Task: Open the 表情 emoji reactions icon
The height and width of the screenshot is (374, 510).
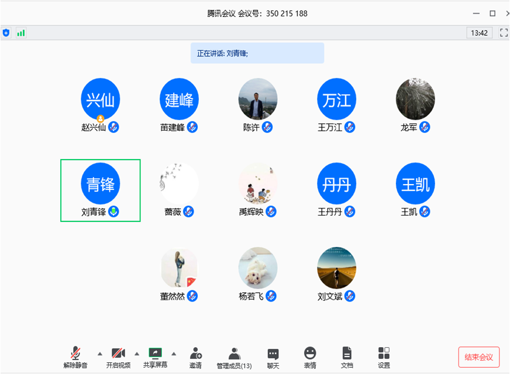Action: (x=310, y=353)
